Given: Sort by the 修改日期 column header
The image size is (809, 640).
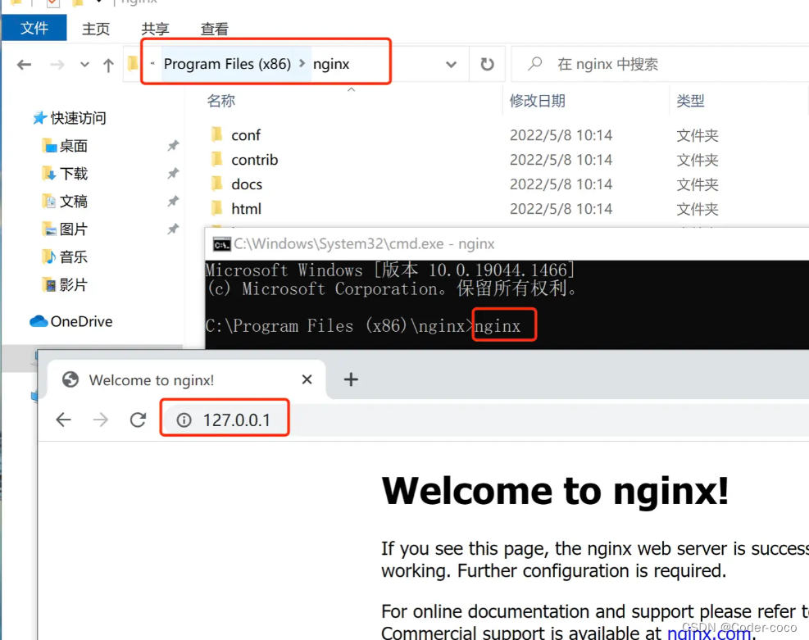Looking at the screenshot, I should [x=538, y=101].
